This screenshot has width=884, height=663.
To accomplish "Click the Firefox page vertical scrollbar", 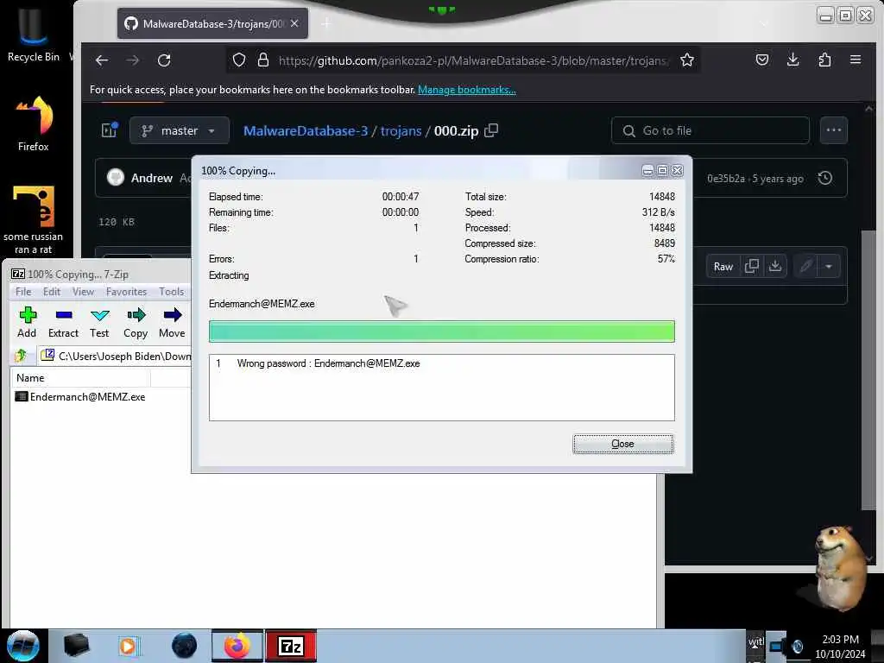I will click(x=868, y=369).
